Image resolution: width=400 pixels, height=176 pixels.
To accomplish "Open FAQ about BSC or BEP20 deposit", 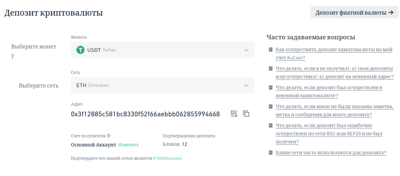I will coord(329,134).
